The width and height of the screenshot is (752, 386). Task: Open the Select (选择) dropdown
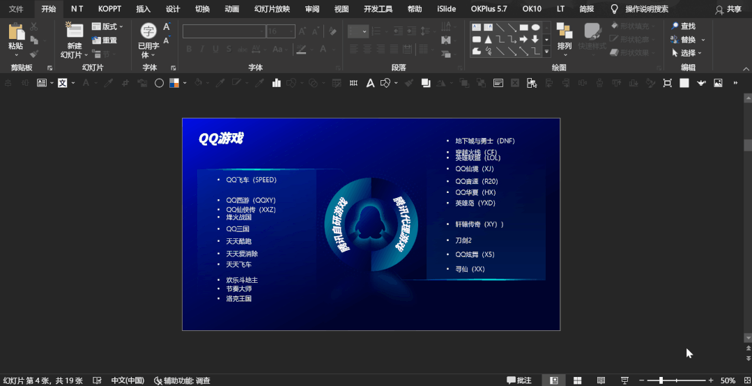pyautogui.click(x=686, y=53)
